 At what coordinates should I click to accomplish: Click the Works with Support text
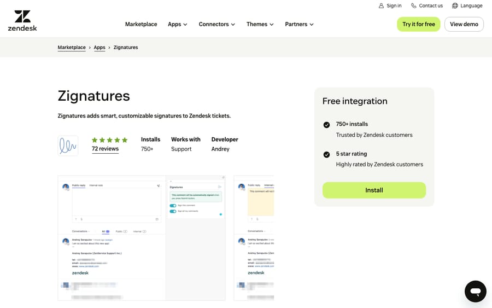(x=181, y=149)
